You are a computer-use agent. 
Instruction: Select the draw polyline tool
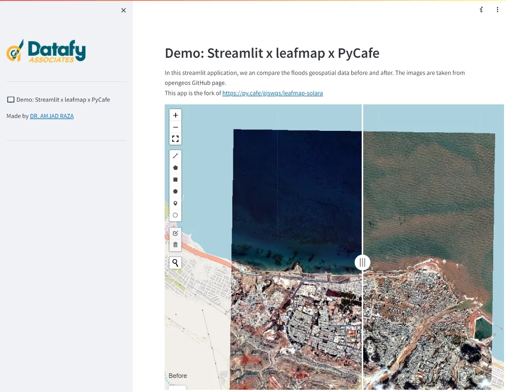[175, 156]
